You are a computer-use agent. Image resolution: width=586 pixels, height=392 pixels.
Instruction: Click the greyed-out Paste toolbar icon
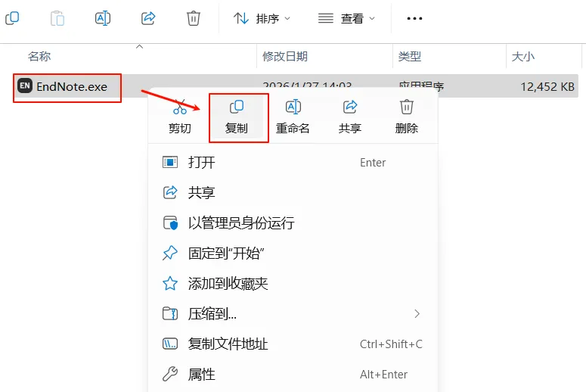57,18
